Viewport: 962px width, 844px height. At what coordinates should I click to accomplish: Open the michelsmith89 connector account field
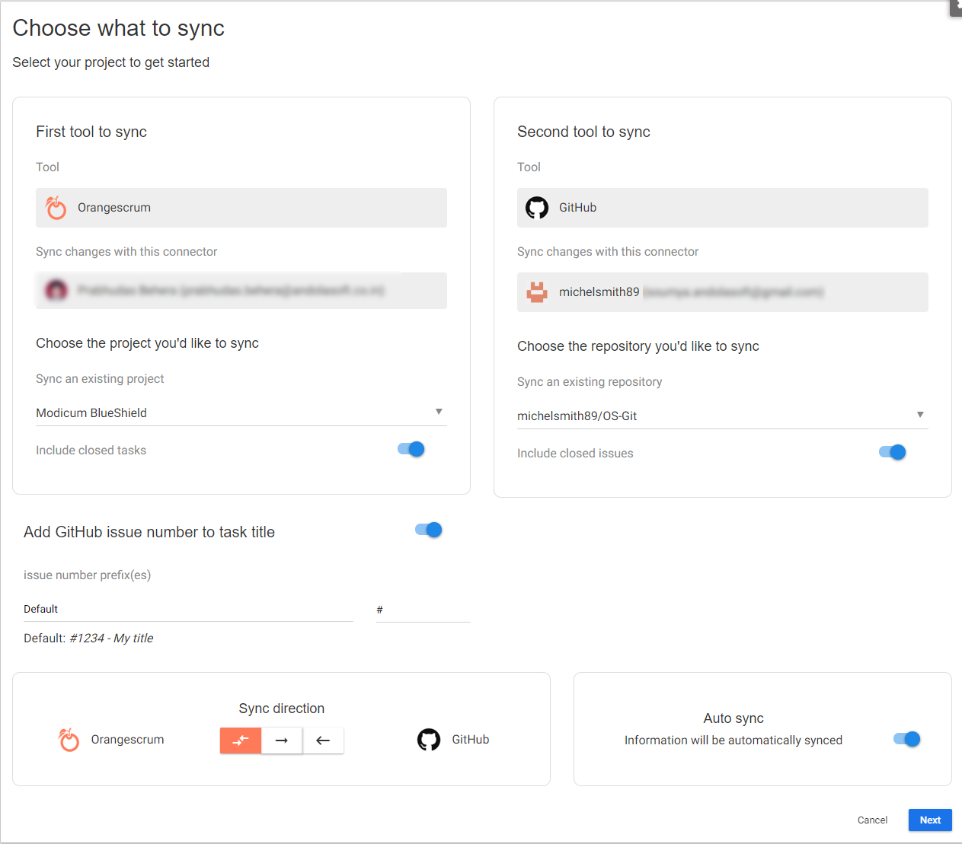click(723, 292)
